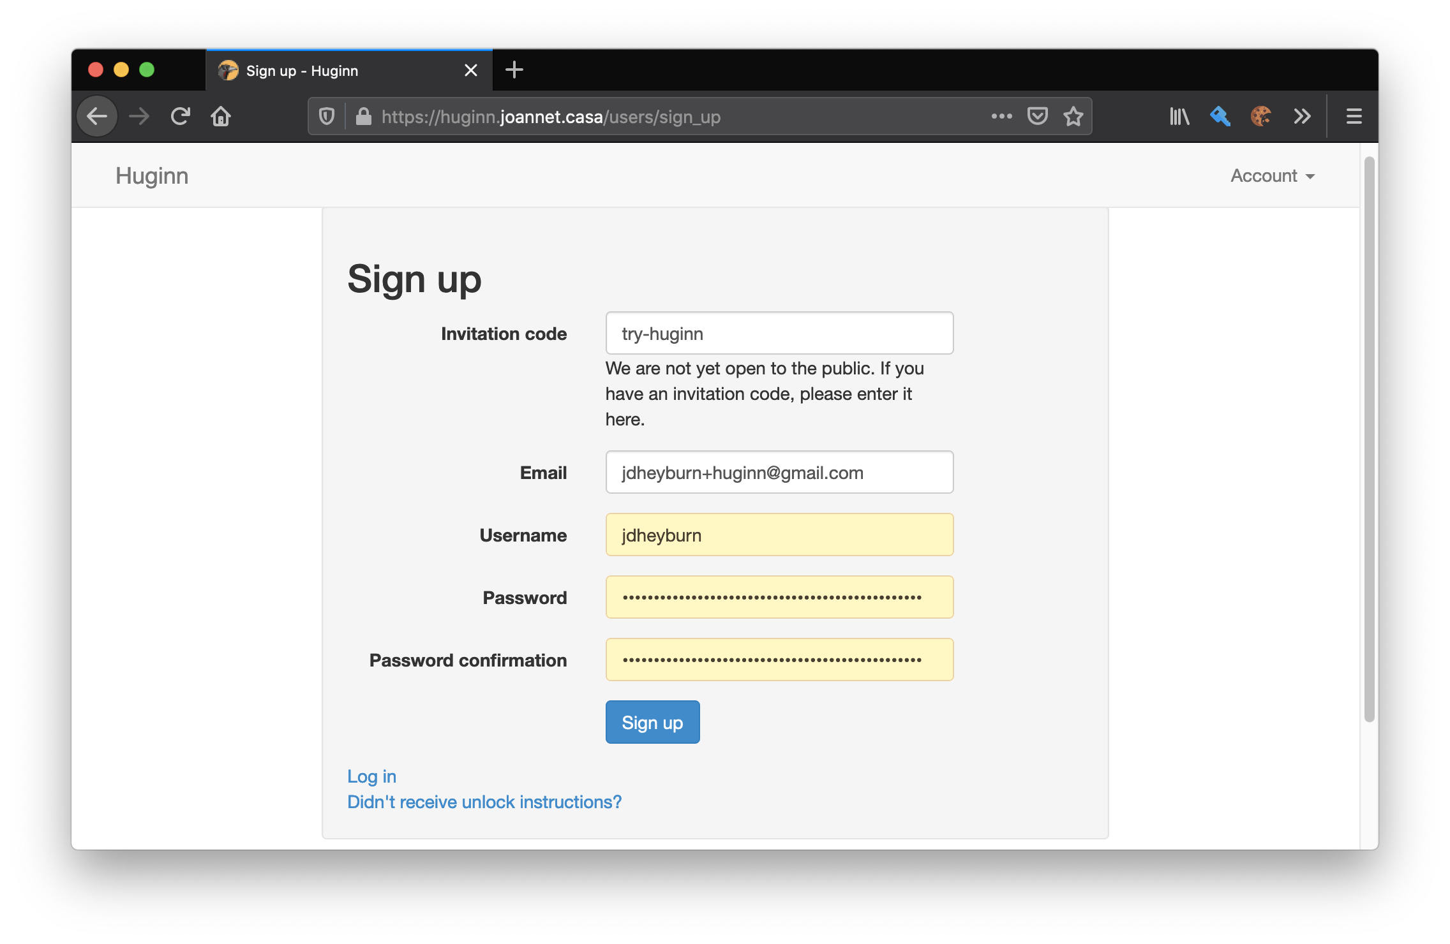1450x944 pixels.
Task: Click the blue pin extension icon
Action: click(1220, 117)
